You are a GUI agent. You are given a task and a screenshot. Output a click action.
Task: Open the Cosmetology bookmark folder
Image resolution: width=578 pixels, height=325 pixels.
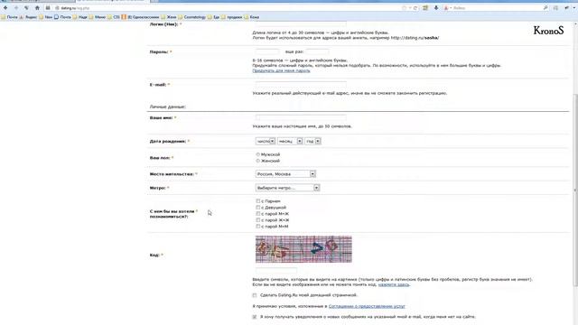tap(192, 17)
